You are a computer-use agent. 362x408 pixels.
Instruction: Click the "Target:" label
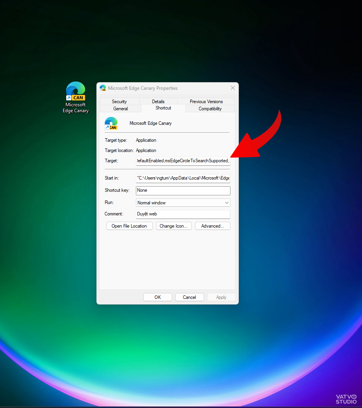click(111, 161)
